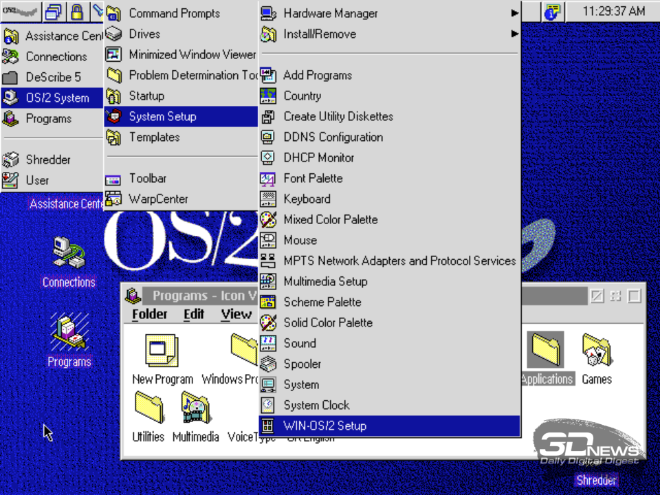Launch Minimized Window Viewer

pyautogui.click(x=181, y=54)
